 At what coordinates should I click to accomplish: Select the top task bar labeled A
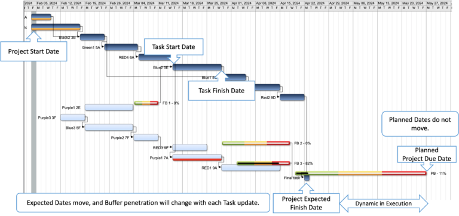coord(41,17)
